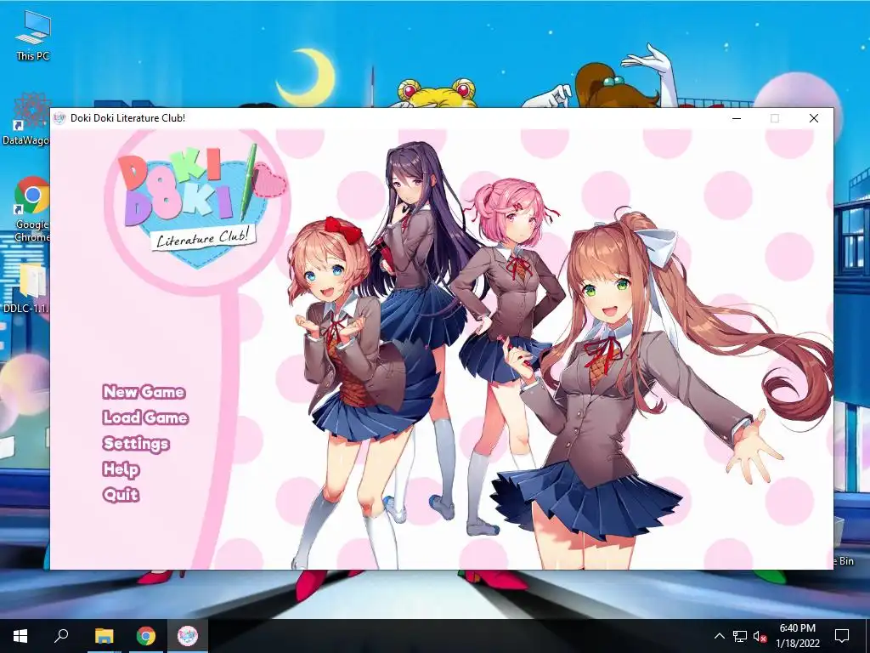
Task: Show hidden system tray icons
Action: pyautogui.click(x=719, y=636)
